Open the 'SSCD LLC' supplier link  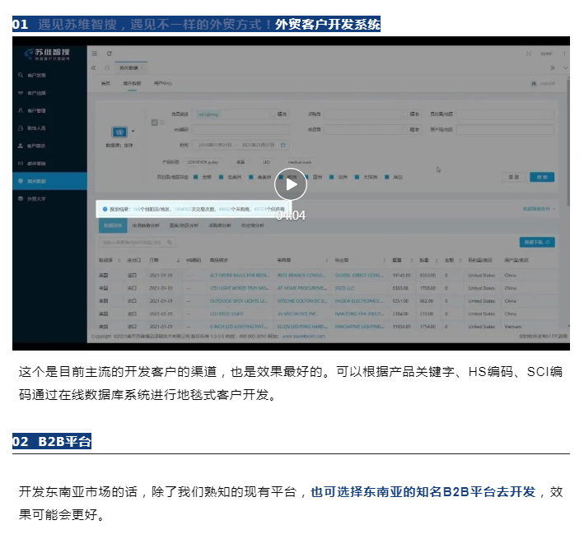(x=344, y=288)
